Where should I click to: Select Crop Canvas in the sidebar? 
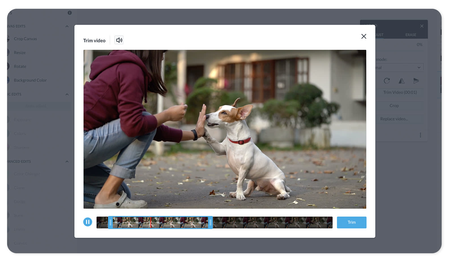25,39
